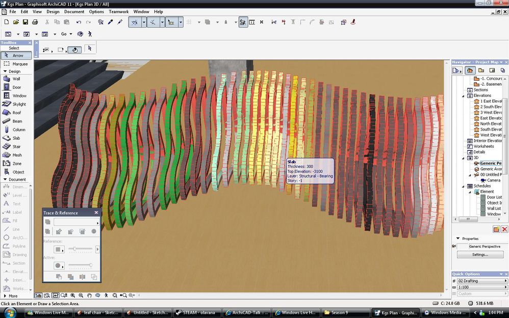Open the Document menu
509x318 pixels.
[x=74, y=12]
